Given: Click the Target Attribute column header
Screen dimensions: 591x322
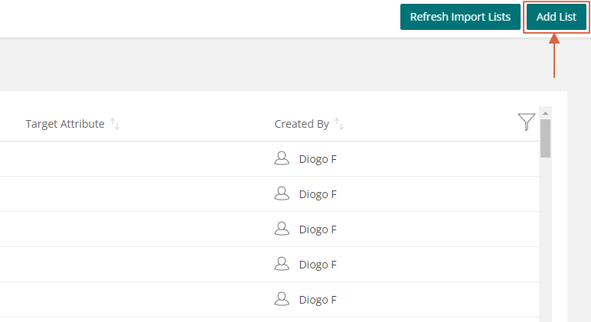Looking at the screenshot, I should (x=65, y=124).
